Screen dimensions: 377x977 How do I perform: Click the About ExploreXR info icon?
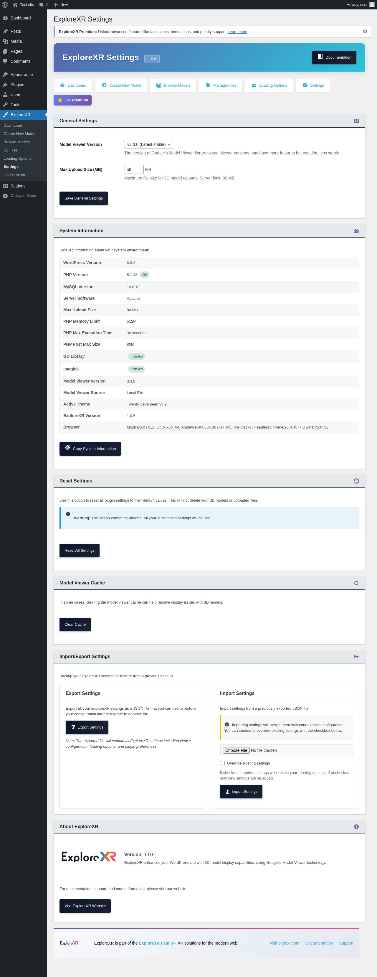pyautogui.click(x=356, y=827)
